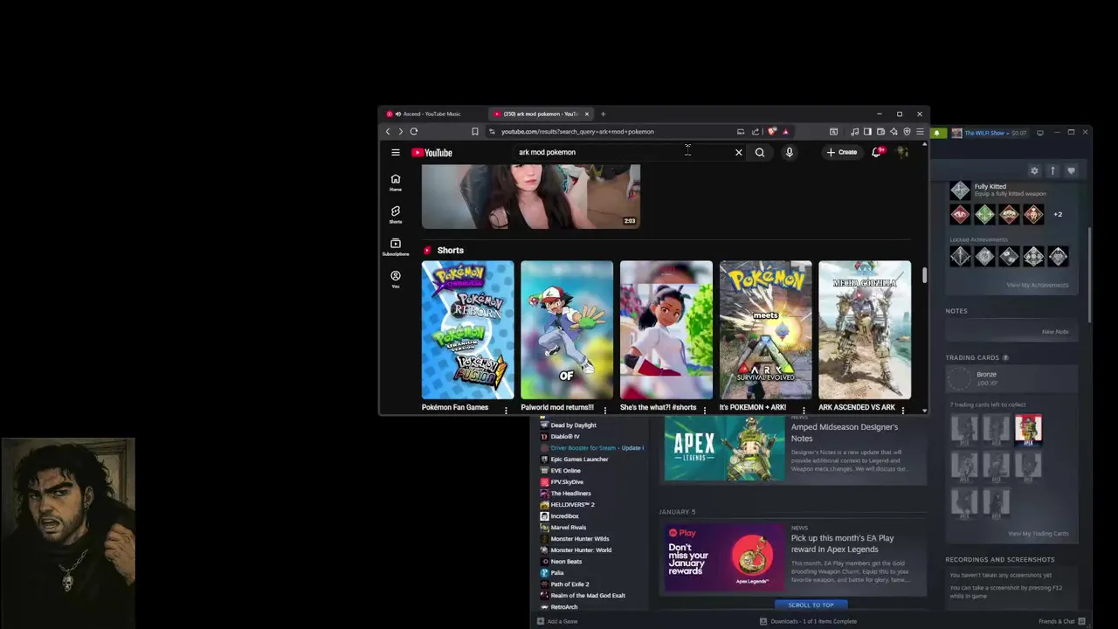Show the +2 more achievements
This screenshot has height=629, width=1118.
coord(1058,214)
